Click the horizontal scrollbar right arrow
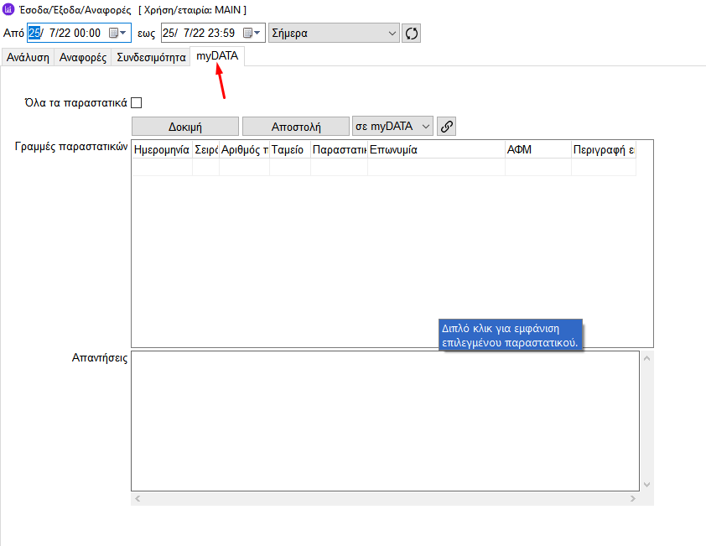 coord(632,499)
